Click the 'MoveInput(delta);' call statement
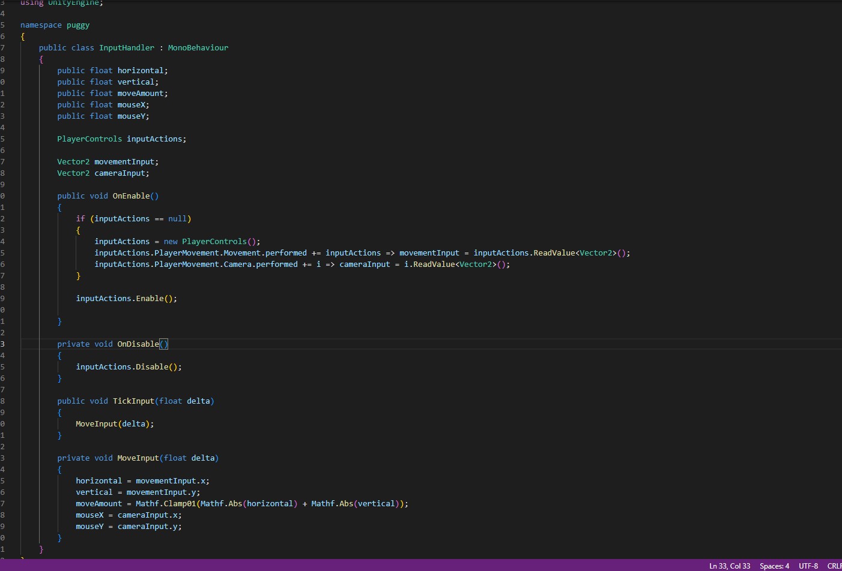The height and width of the screenshot is (571, 842). [x=115, y=424]
